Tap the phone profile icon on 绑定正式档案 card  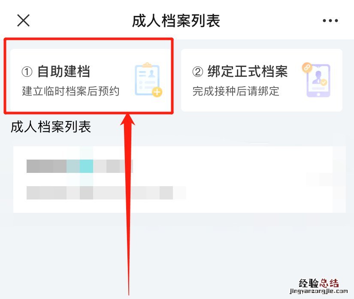pos(318,80)
